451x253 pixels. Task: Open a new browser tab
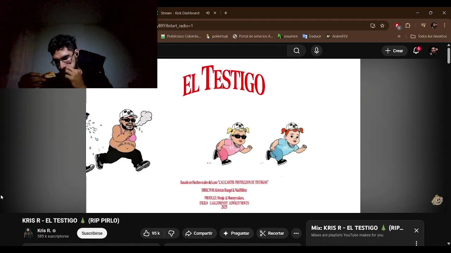click(x=225, y=13)
